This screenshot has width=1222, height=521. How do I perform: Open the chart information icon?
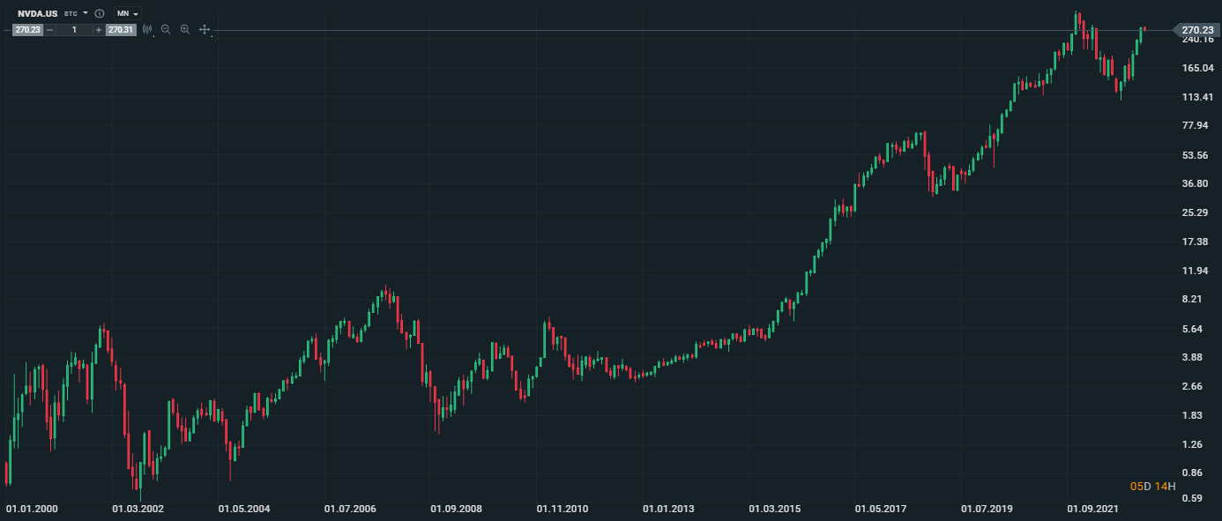coord(98,13)
